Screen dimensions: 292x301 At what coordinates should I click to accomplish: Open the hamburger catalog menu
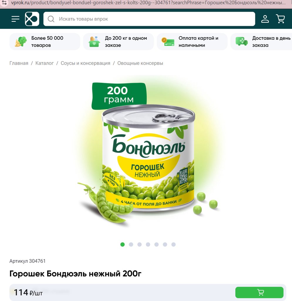coord(15,19)
